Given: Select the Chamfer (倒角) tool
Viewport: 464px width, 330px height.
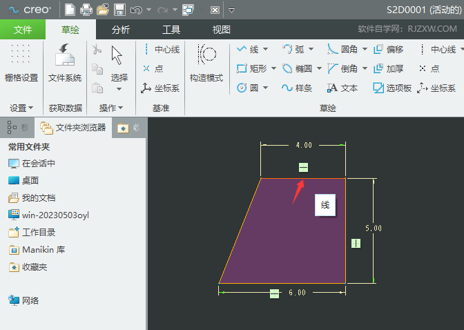Looking at the screenshot, I should (342, 68).
